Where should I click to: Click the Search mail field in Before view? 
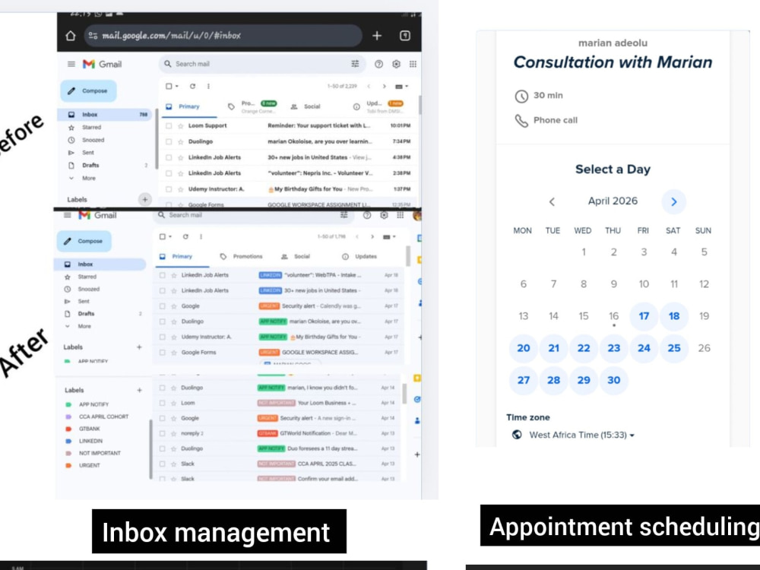coord(261,64)
